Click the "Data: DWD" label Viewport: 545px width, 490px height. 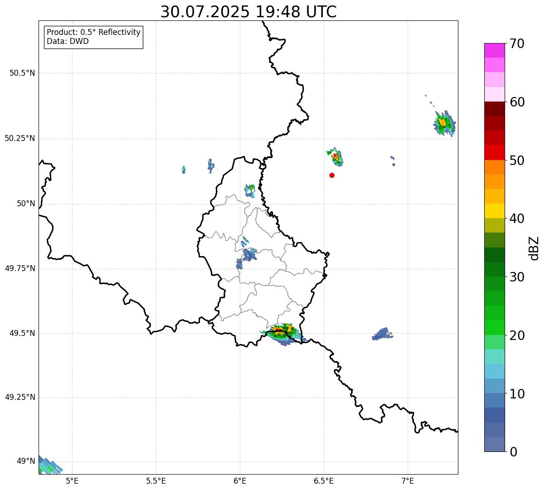(x=68, y=42)
